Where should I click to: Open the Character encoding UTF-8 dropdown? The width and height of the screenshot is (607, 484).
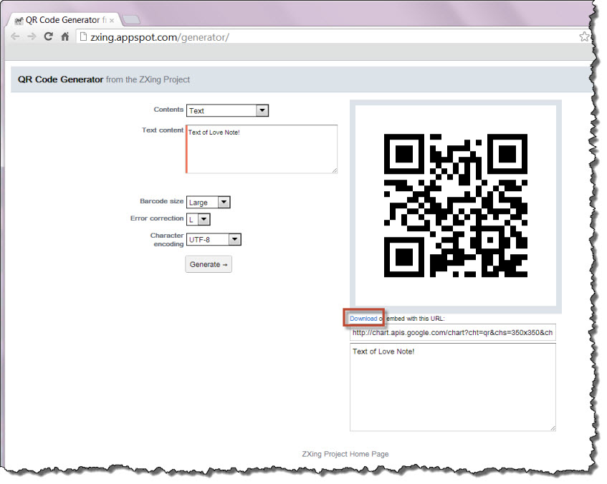213,240
